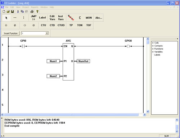The image size is (180, 138).
Task: Expand the Functions tree node
Action: [153, 49]
